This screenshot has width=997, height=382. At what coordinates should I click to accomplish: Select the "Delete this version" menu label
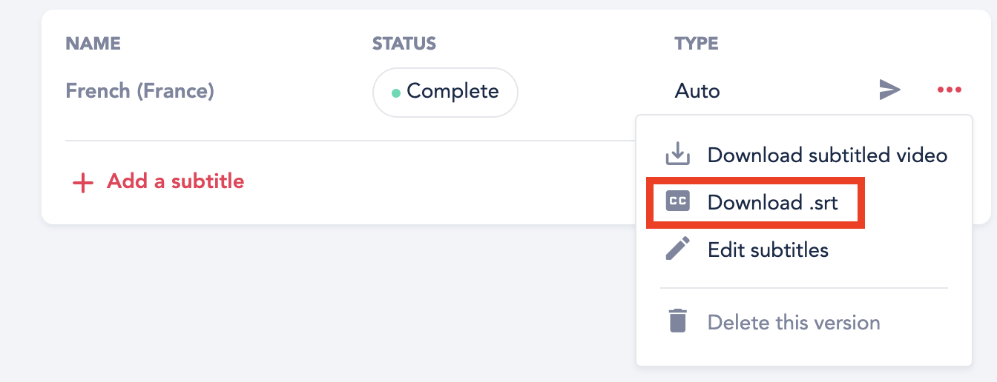[794, 323]
